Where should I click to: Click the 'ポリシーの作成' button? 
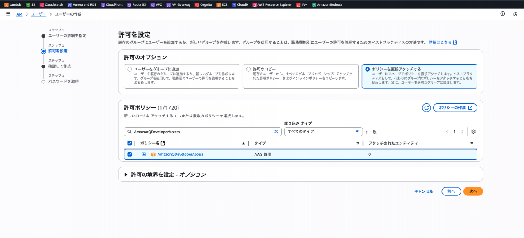tap(455, 108)
